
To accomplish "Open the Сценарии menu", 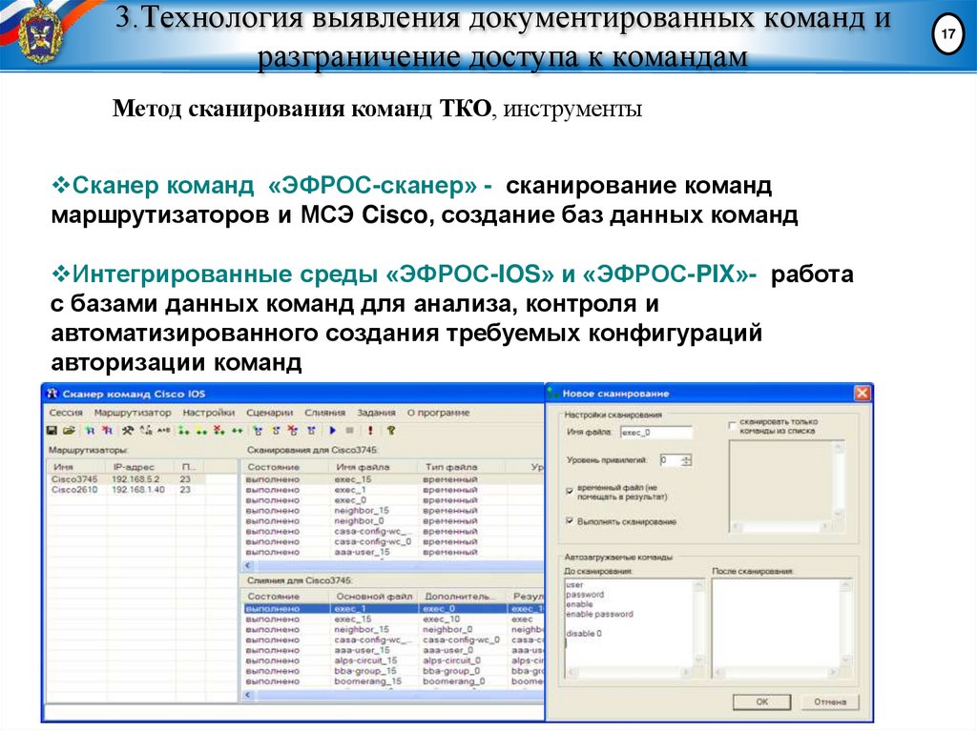I will [x=270, y=414].
